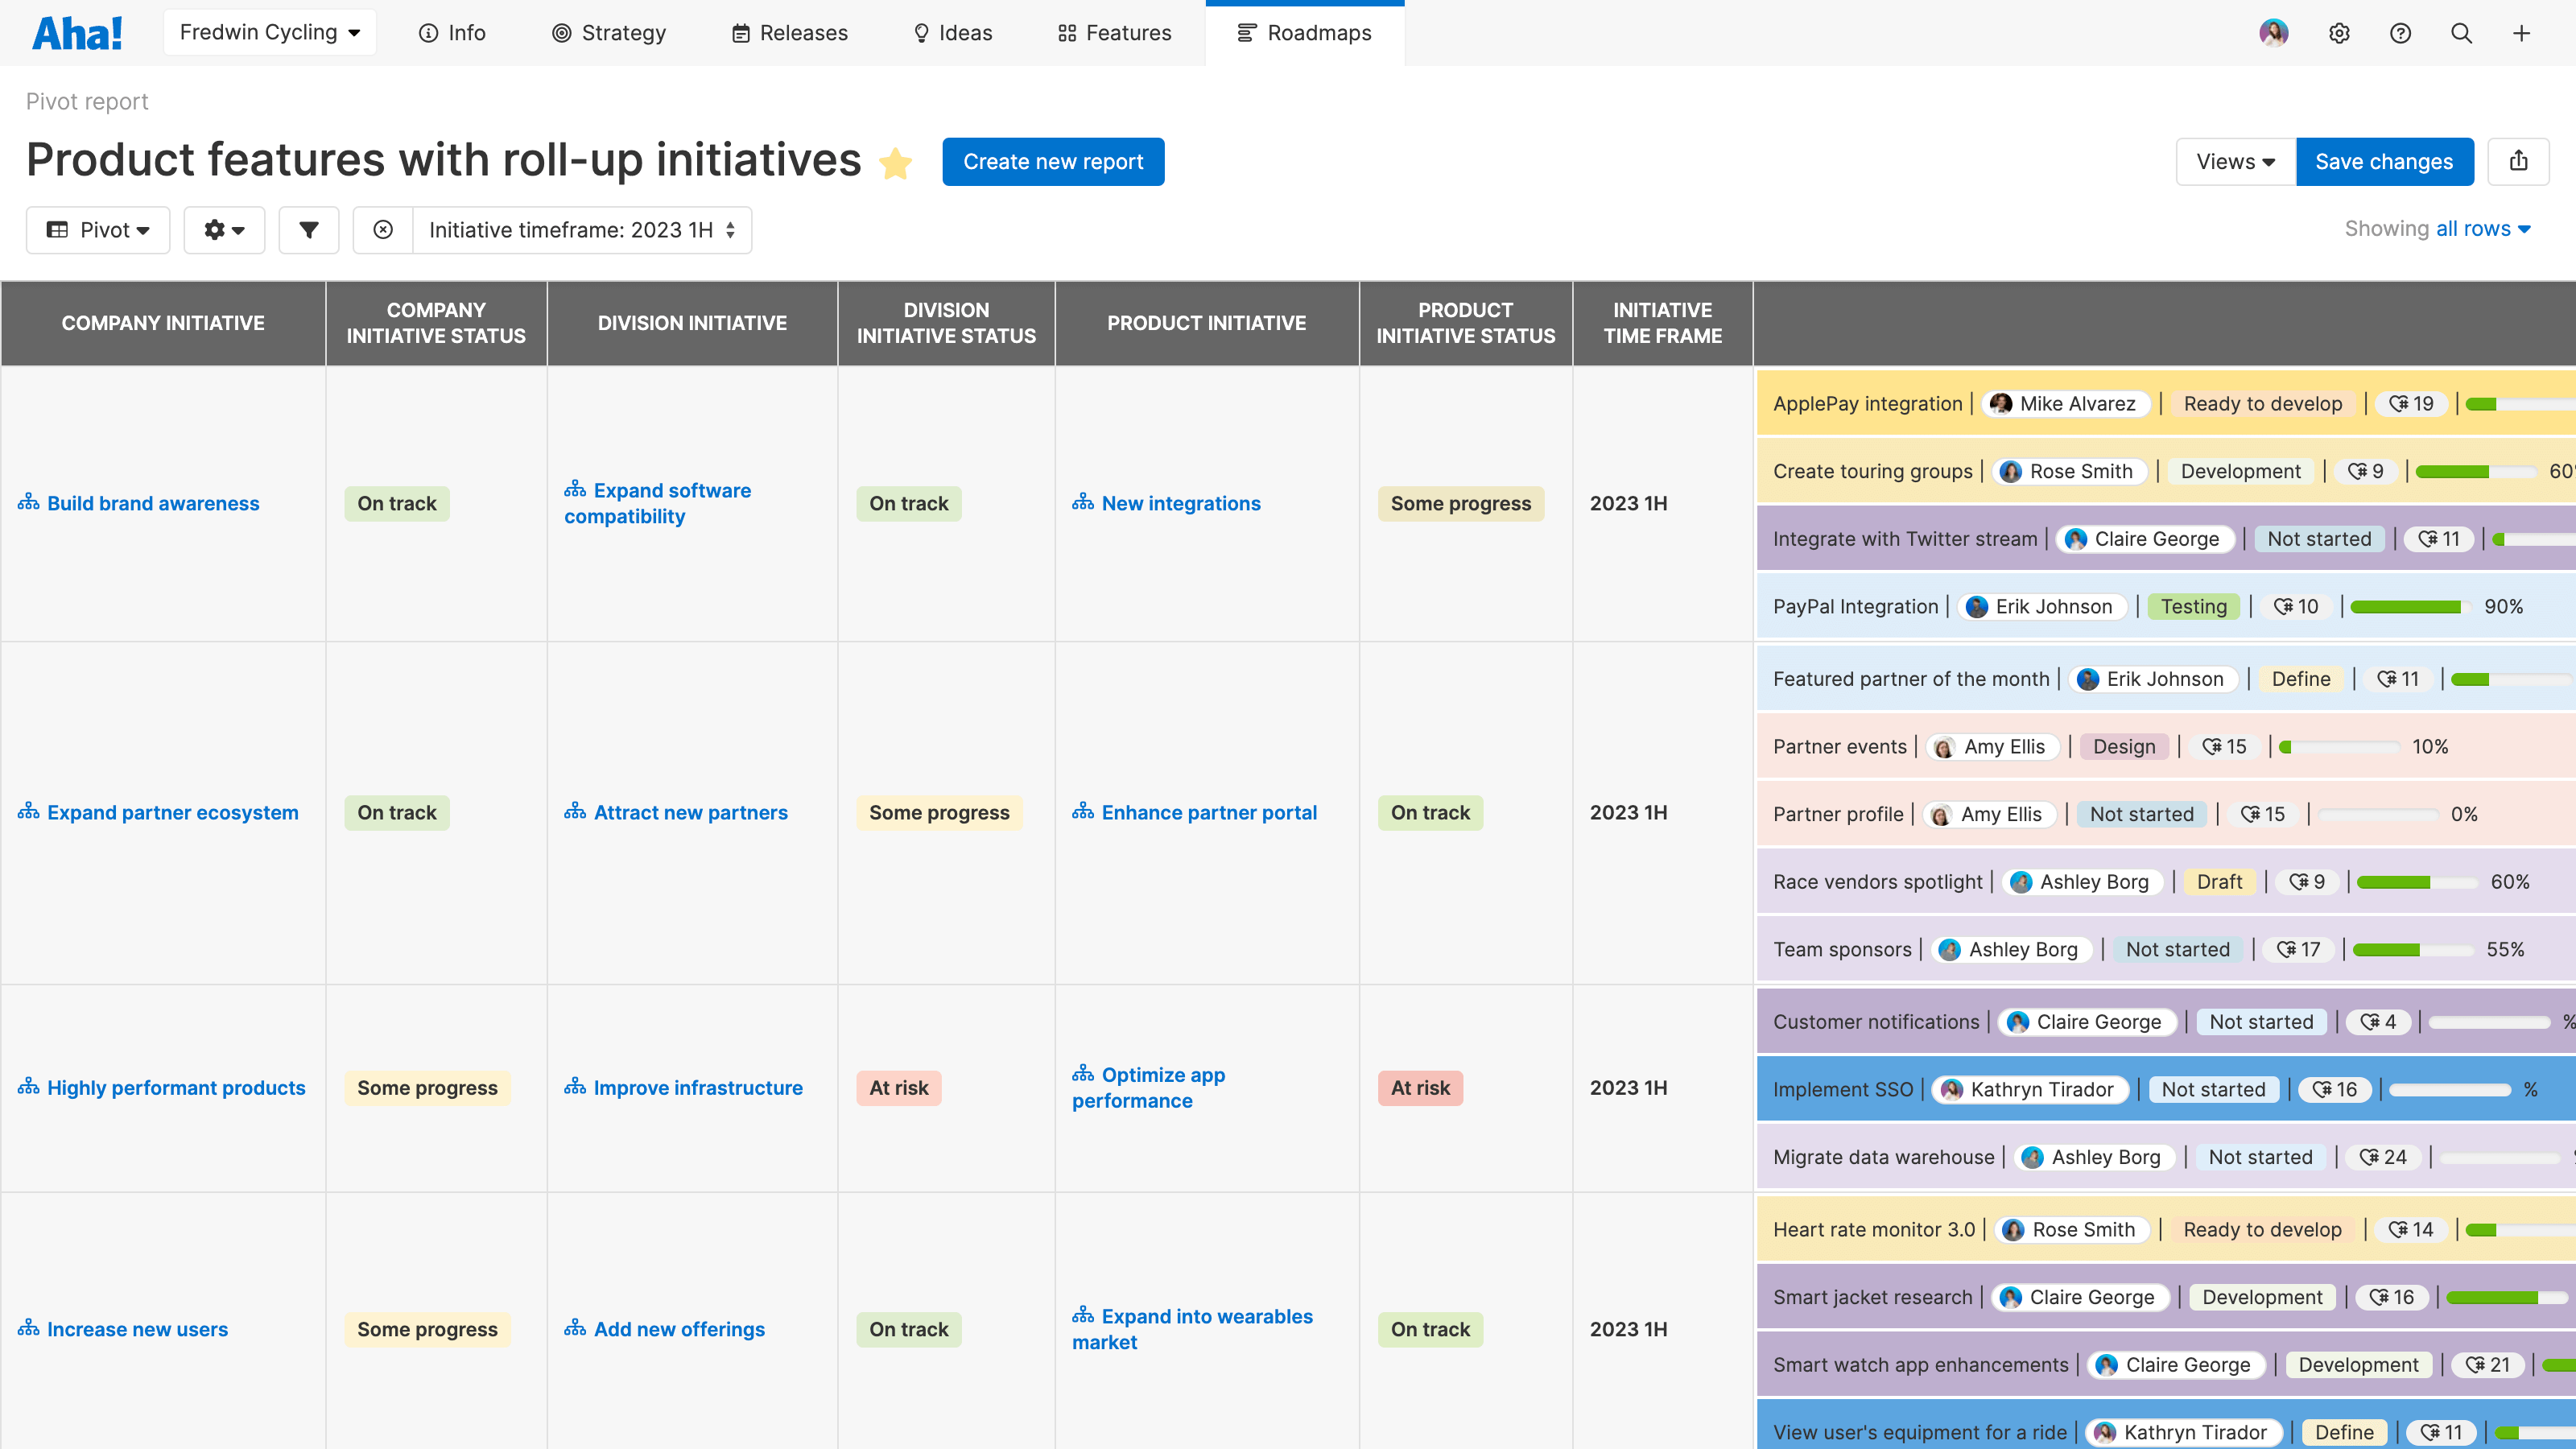The width and height of the screenshot is (2576, 1449).
Task: Open help via the question mark icon
Action: click(2401, 32)
